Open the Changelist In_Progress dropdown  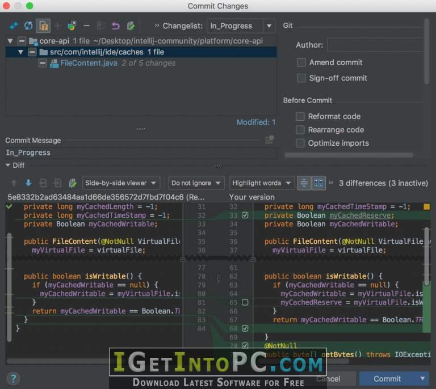[x=241, y=26]
